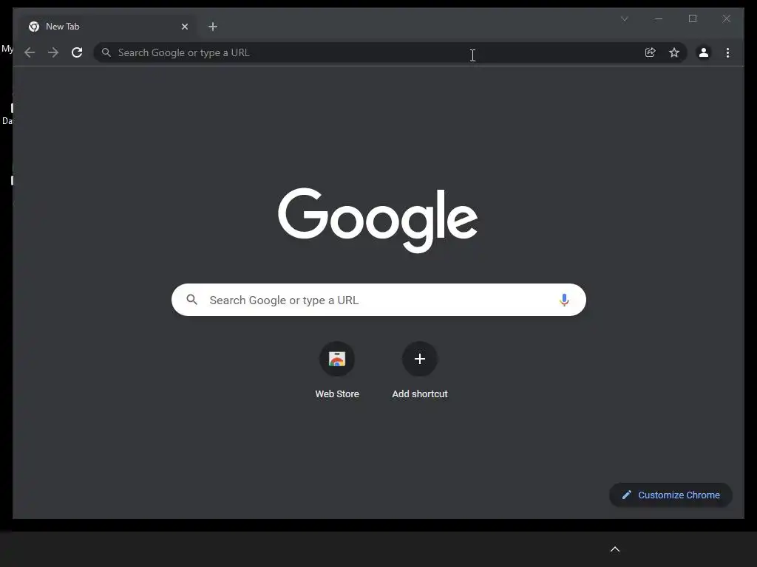Click the search icon in the address bar
Screen dimensions: 757x567
106,52
